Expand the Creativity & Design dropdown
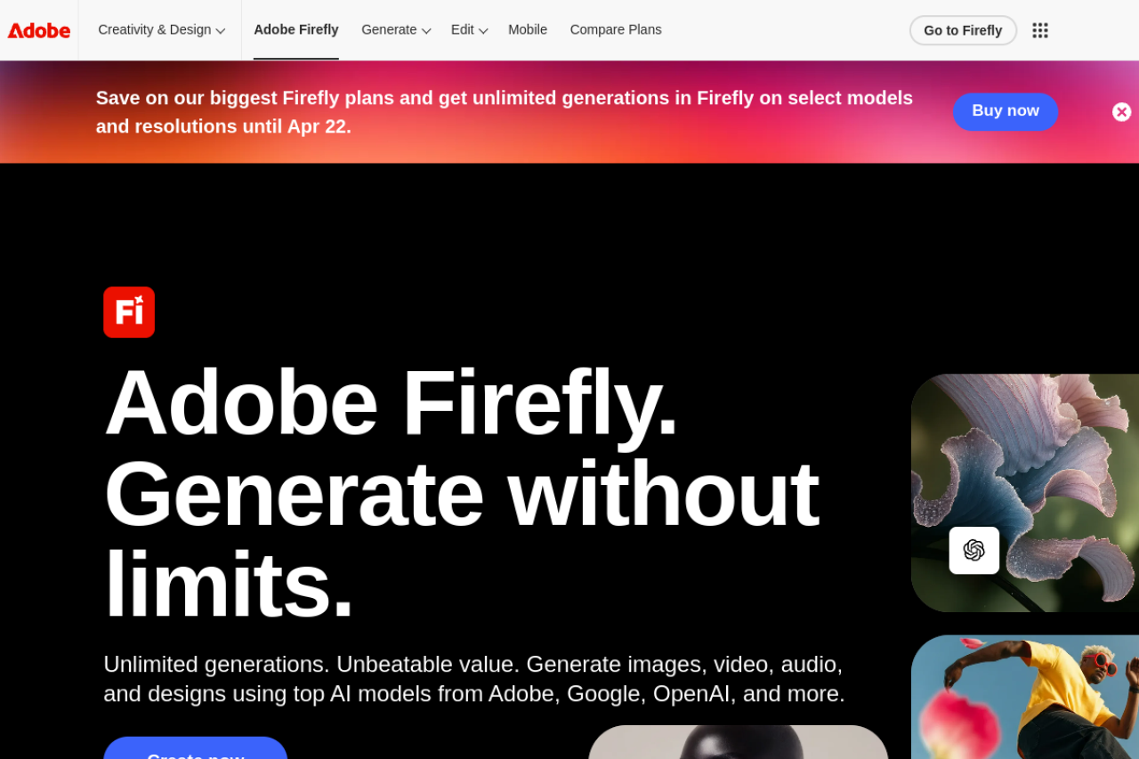 tap(162, 30)
